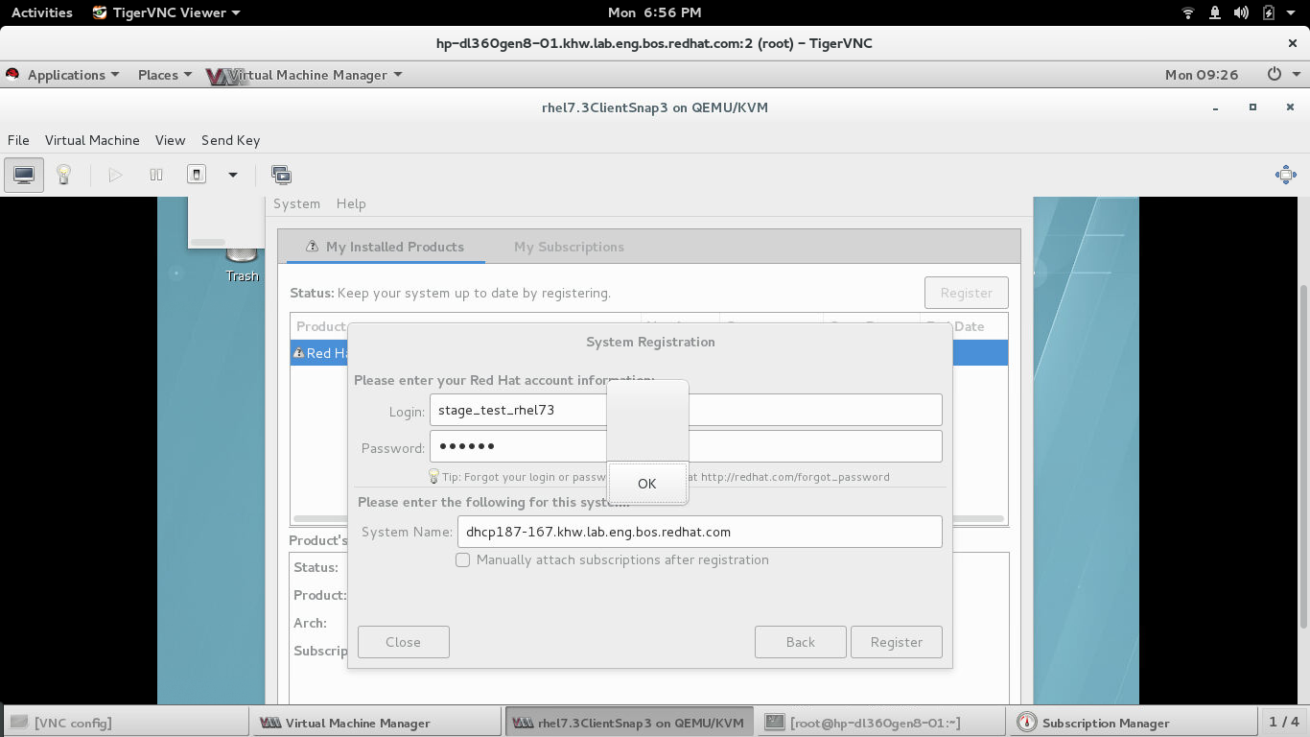Open notification bell icon in top bar
This screenshot has width=1310, height=737.
(x=1215, y=12)
